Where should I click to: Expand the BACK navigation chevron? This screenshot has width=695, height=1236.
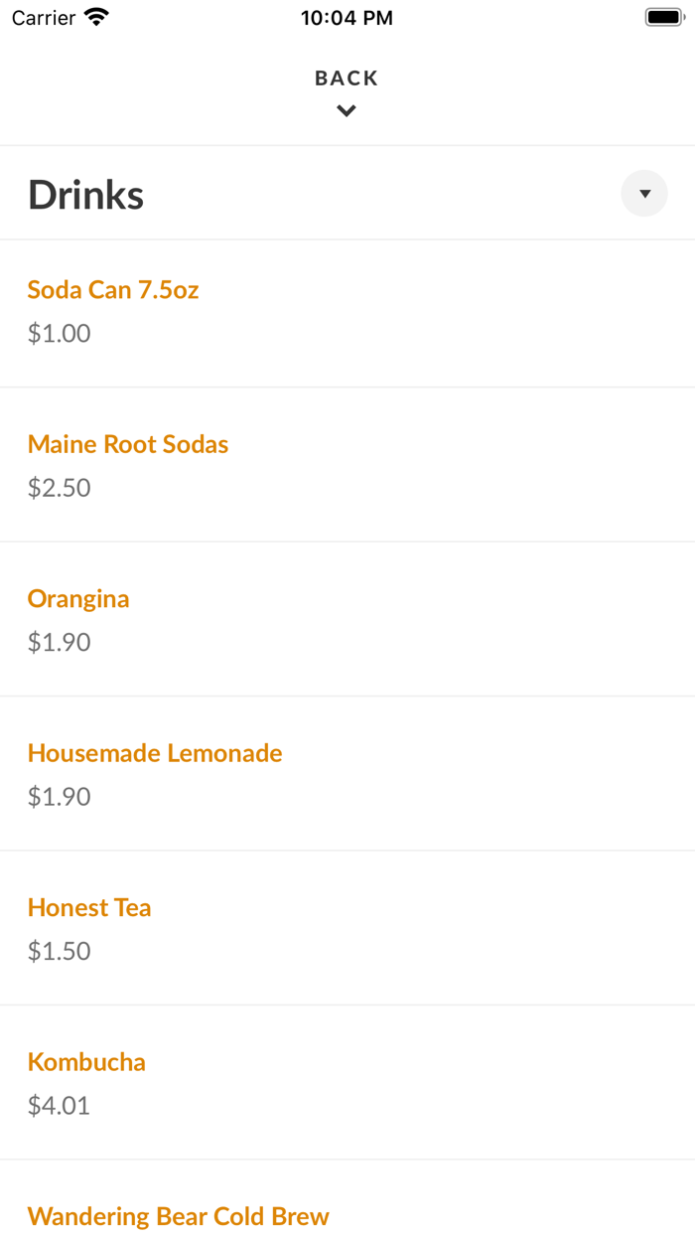346,110
